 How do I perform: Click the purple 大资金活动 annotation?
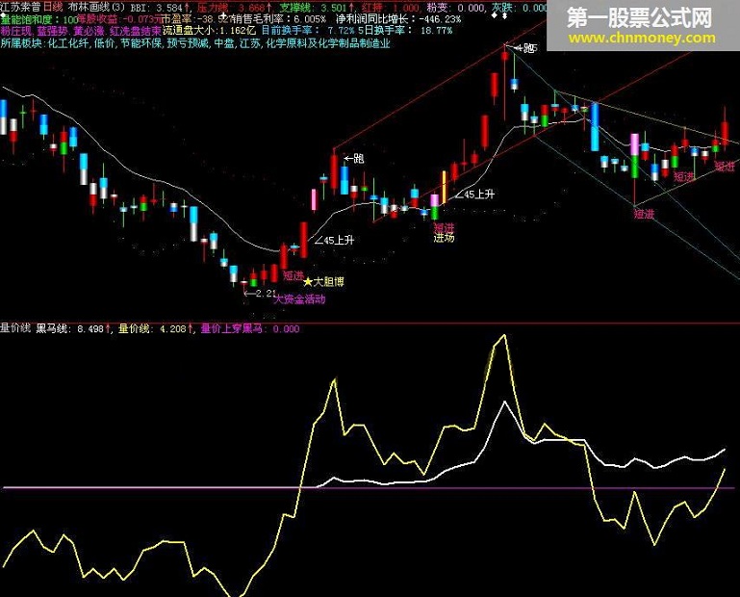[299, 298]
